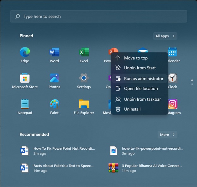Choose Open file location
The image size is (197, 187).
(140, 89)
